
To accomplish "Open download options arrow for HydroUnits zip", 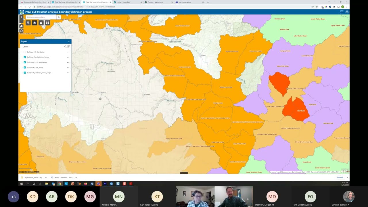I will coord(46,177).
